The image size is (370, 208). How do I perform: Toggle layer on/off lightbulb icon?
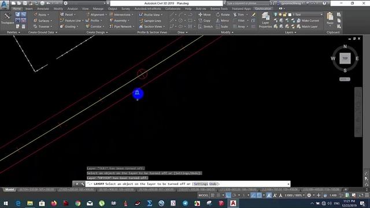tap(276, 14)
